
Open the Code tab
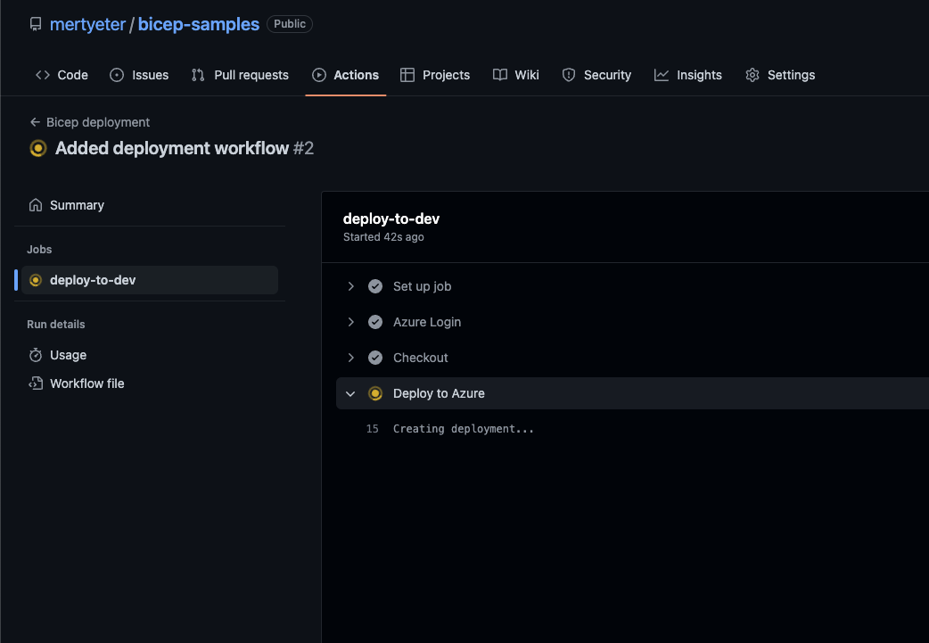[62, 75]
